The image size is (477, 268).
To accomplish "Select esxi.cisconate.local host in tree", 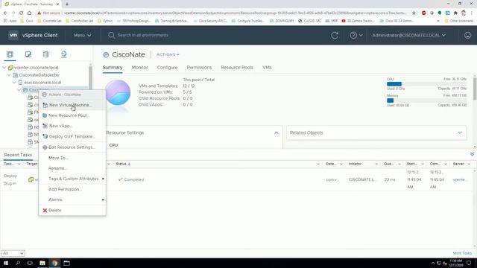I will click(42, 83).
